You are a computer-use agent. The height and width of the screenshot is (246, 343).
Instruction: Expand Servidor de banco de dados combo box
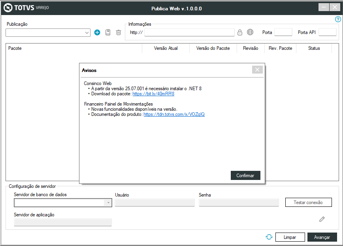108,202
